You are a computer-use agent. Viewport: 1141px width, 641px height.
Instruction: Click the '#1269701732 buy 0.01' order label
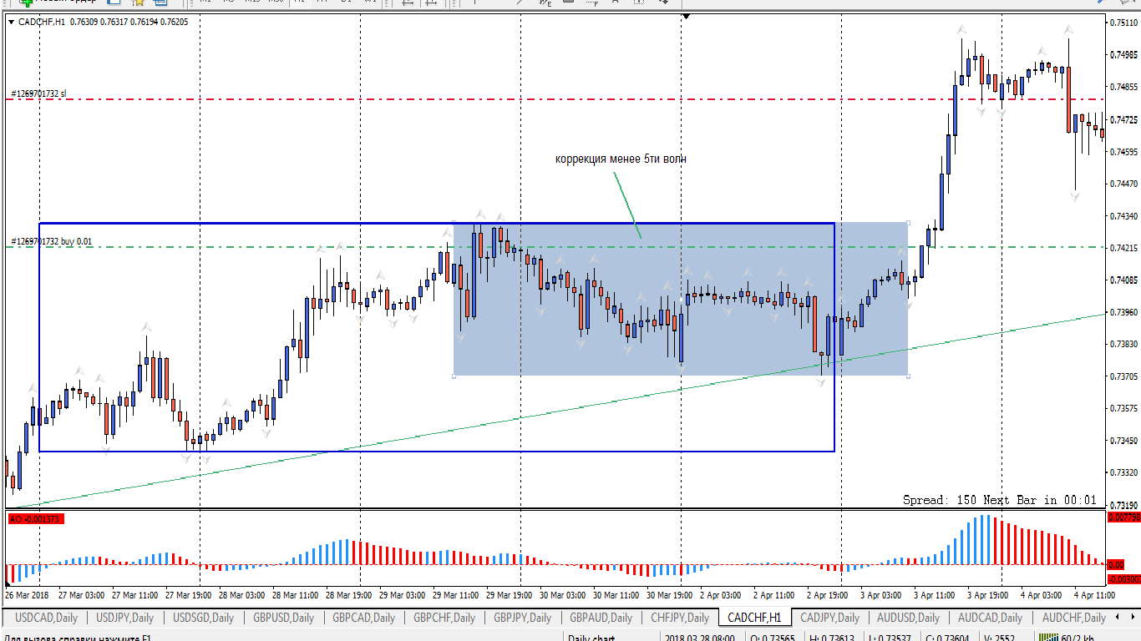tap(52, 241)
